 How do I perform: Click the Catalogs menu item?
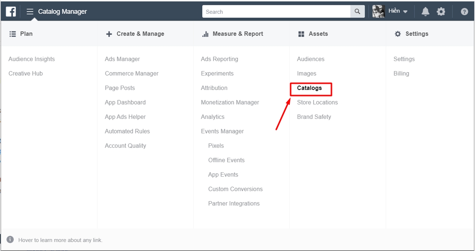click(x=310, y=88)
